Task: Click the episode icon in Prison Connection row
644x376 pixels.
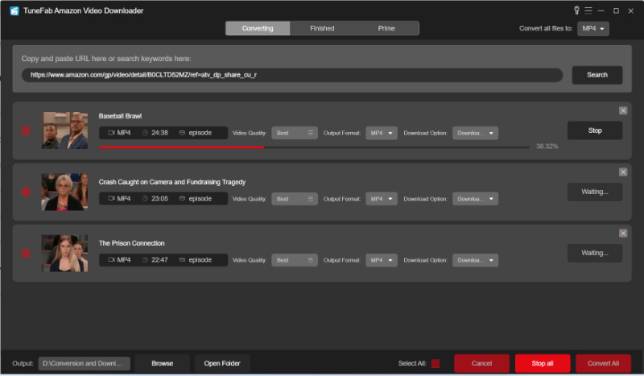Action: [x=182, y=260]
